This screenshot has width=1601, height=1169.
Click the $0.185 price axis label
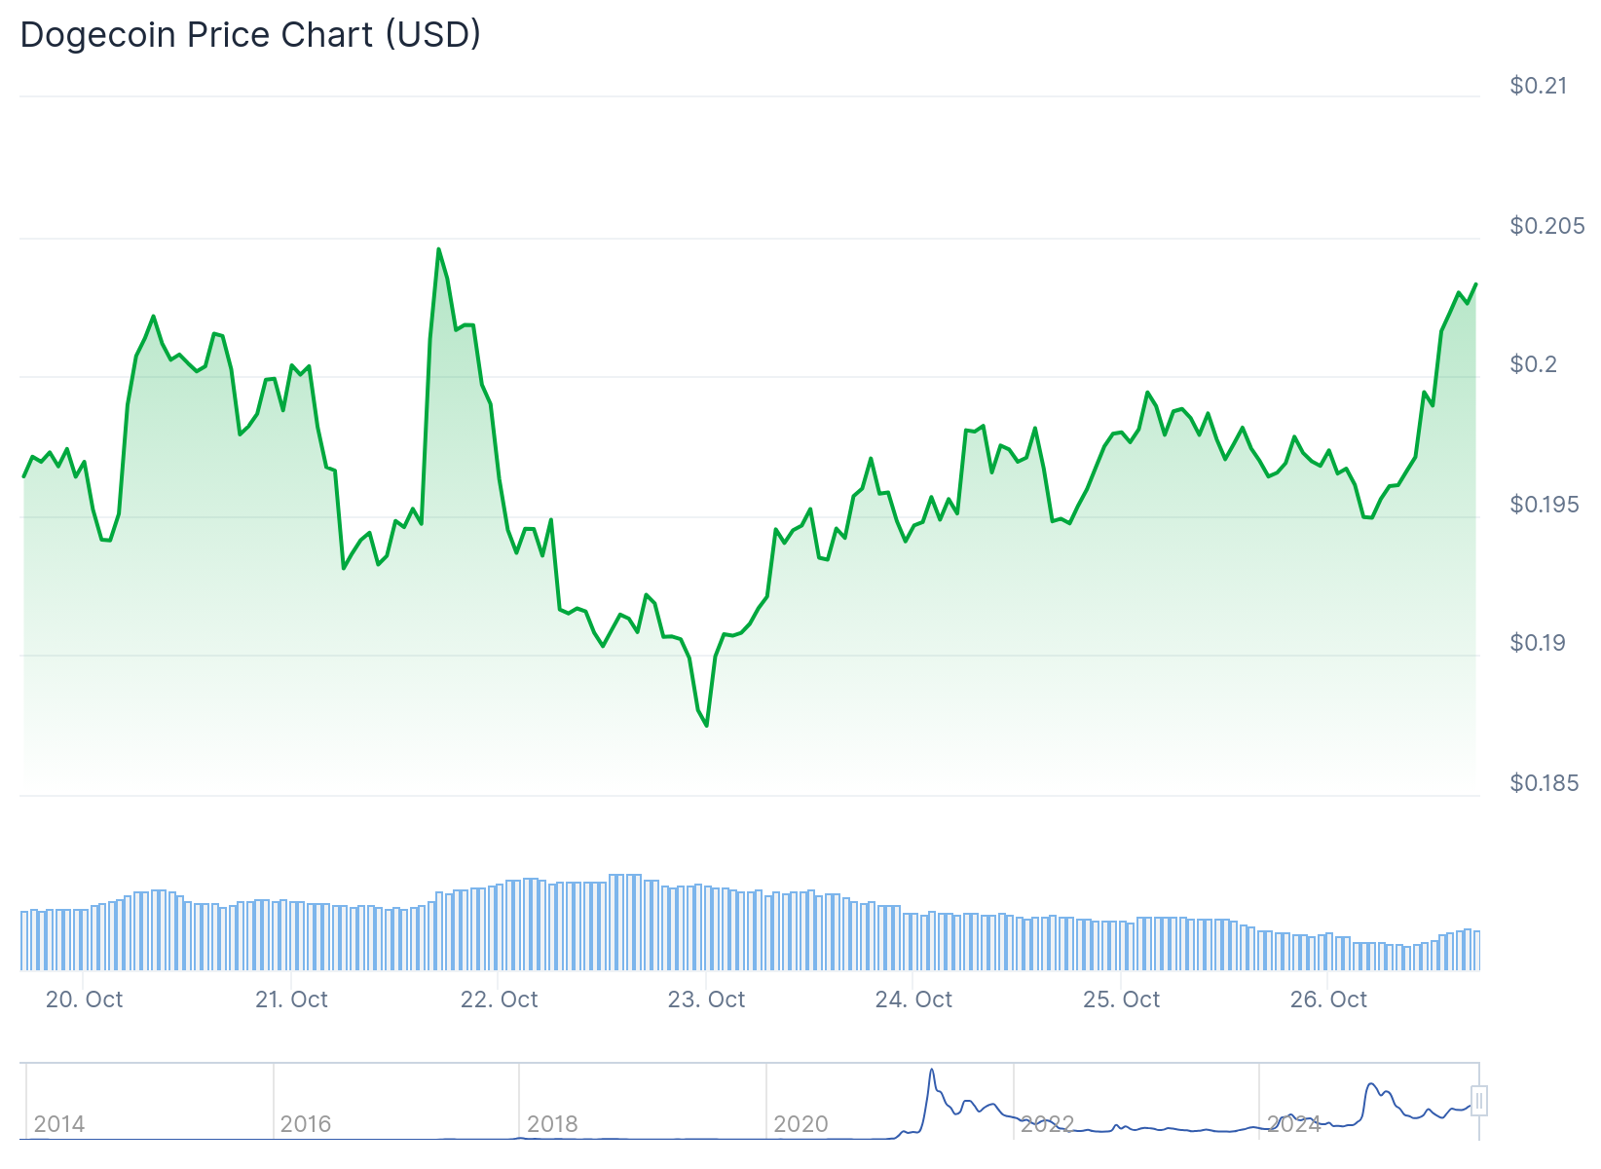1545,783
